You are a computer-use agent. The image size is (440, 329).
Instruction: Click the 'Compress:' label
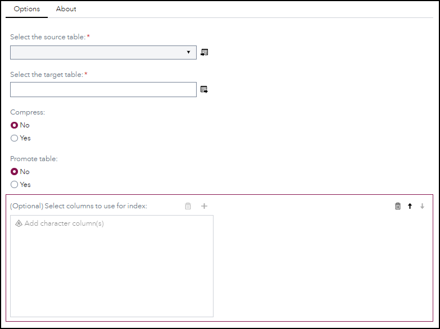tap(28, 112)
